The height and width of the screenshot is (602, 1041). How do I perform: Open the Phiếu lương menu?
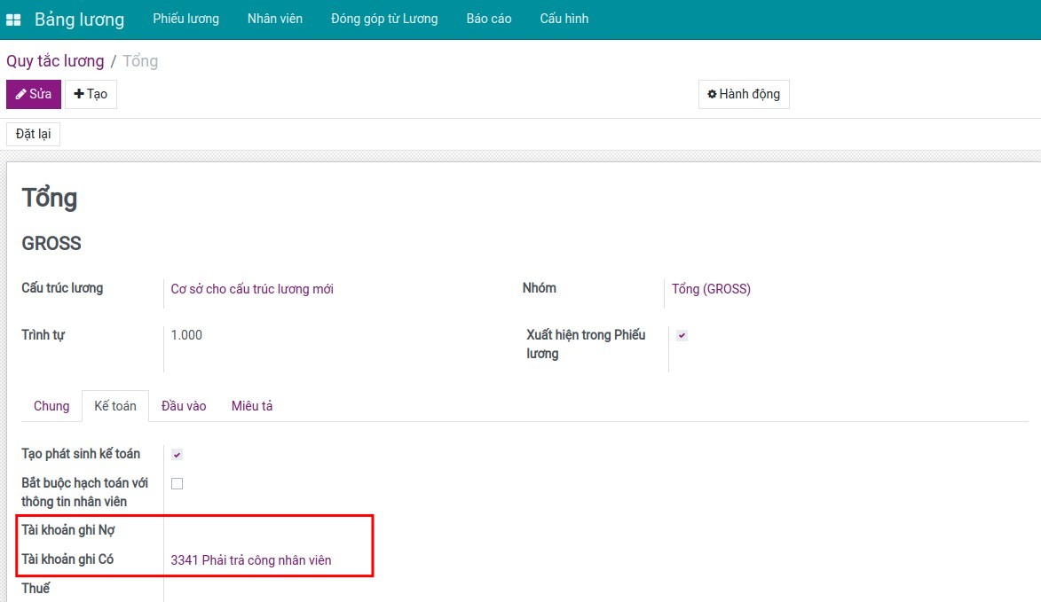(185, 19)
